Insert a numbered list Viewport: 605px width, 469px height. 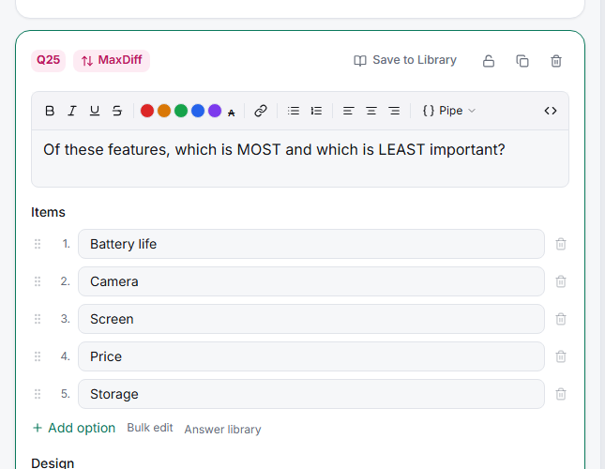(316, 111)
